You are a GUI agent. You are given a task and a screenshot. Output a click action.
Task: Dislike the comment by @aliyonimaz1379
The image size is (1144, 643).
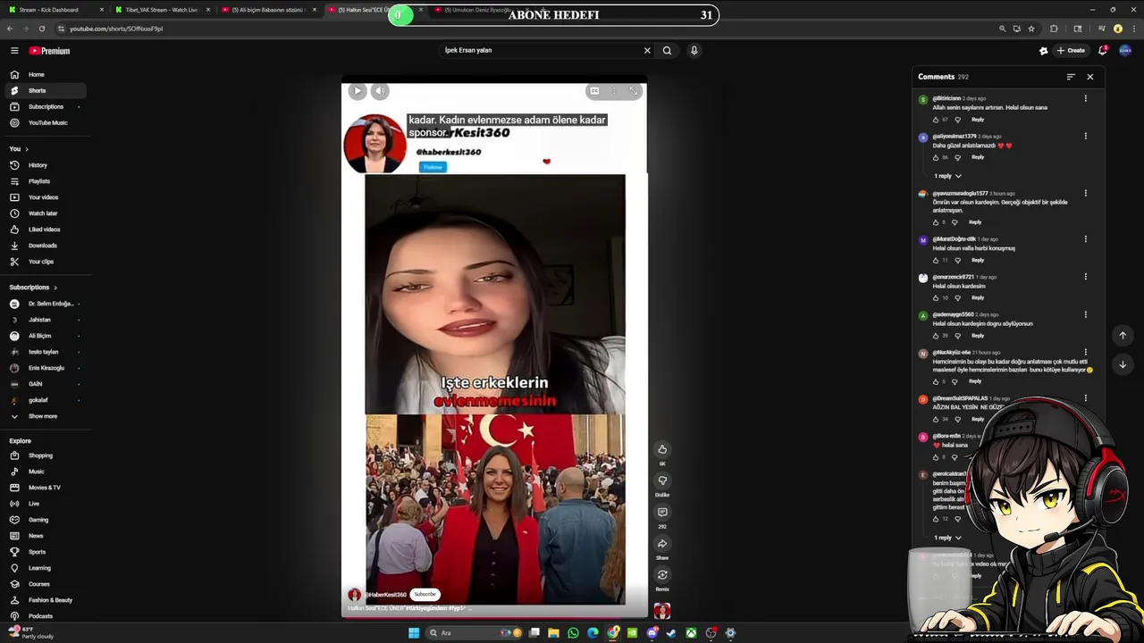click(957, 157)
